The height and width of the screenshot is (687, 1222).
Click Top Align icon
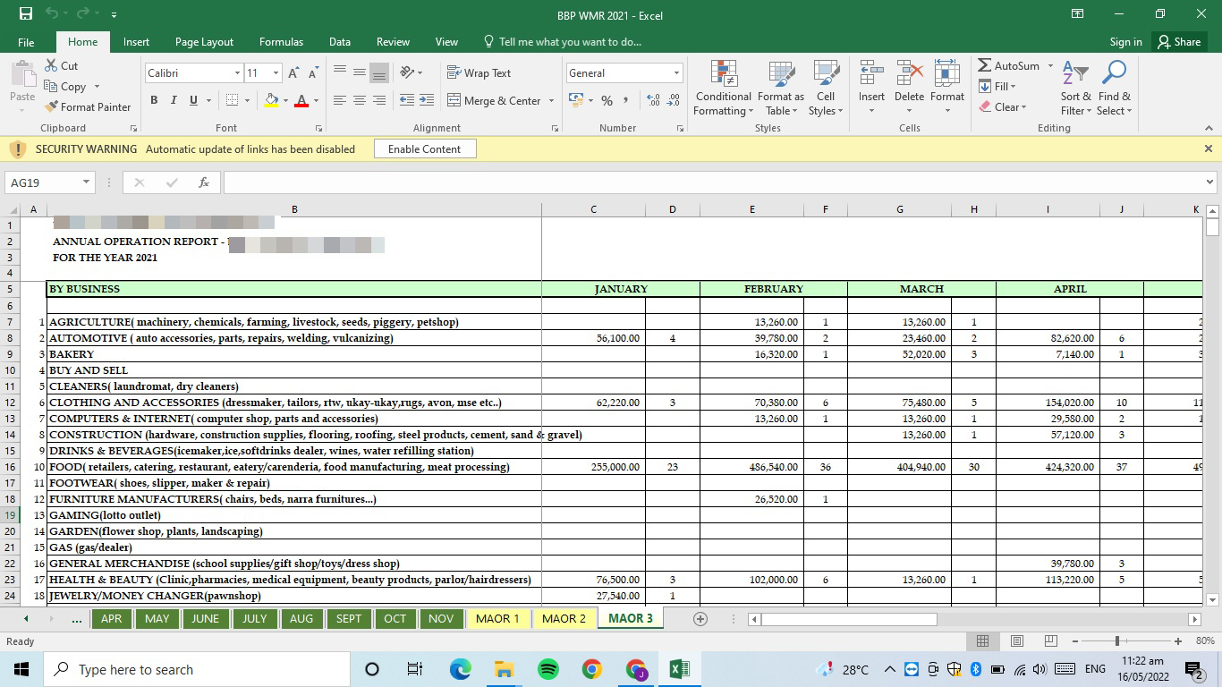point(340,72)
